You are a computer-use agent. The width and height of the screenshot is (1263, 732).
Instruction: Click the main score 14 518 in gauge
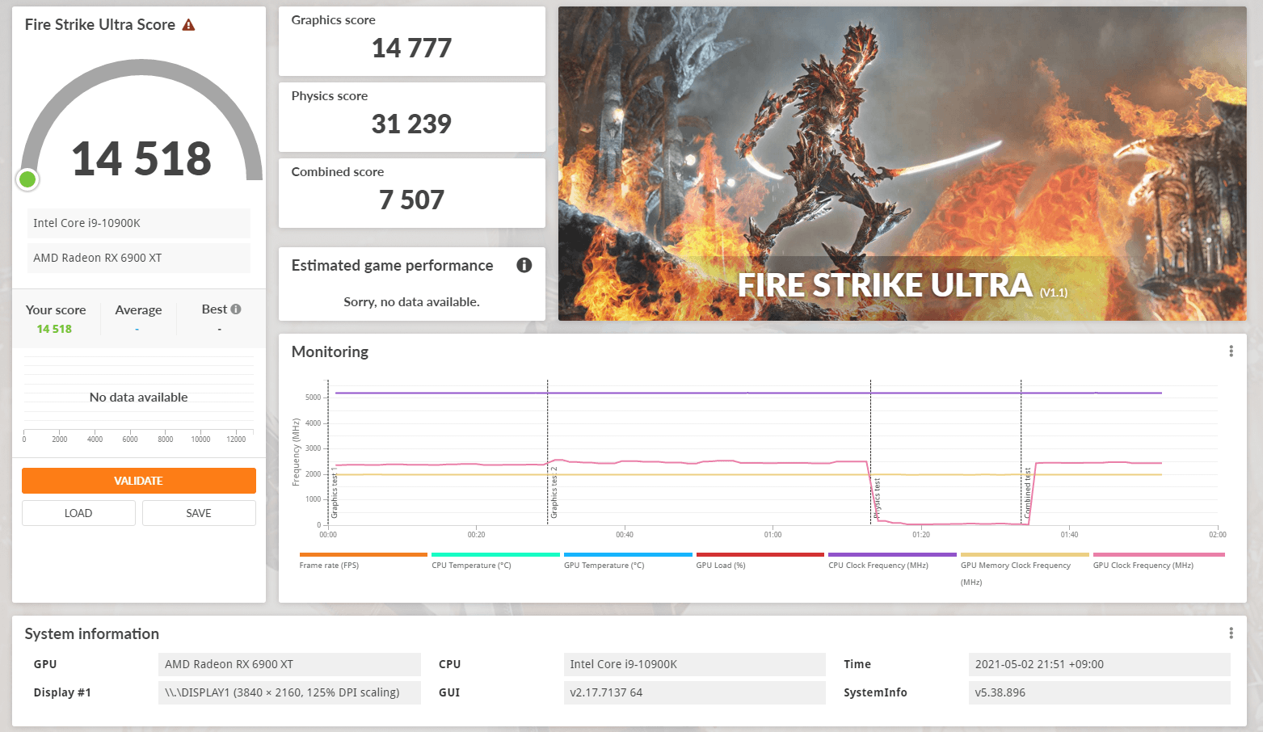pyautogui.click(x=141, y=158)
